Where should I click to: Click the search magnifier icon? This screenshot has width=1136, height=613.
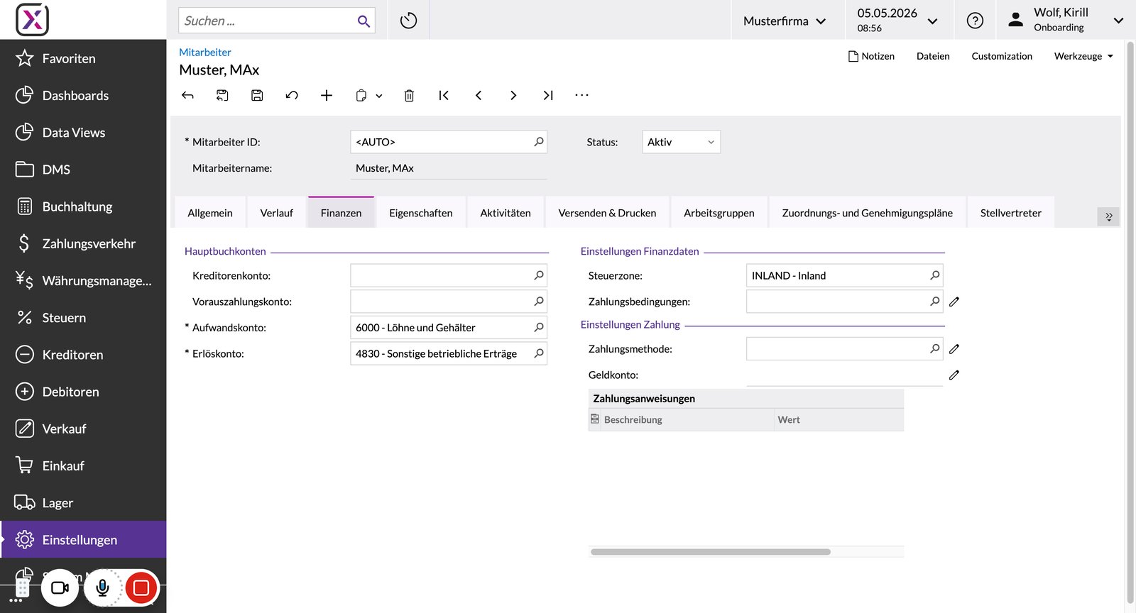click(364, 21)
